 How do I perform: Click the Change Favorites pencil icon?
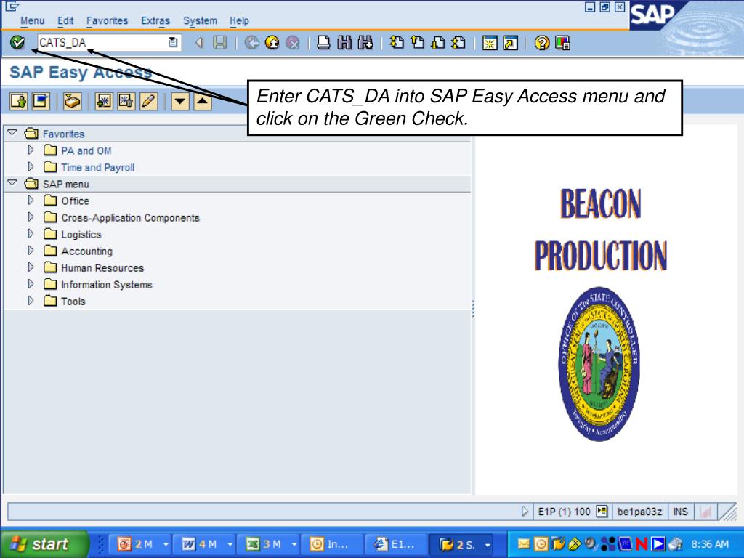click(148, 101)
